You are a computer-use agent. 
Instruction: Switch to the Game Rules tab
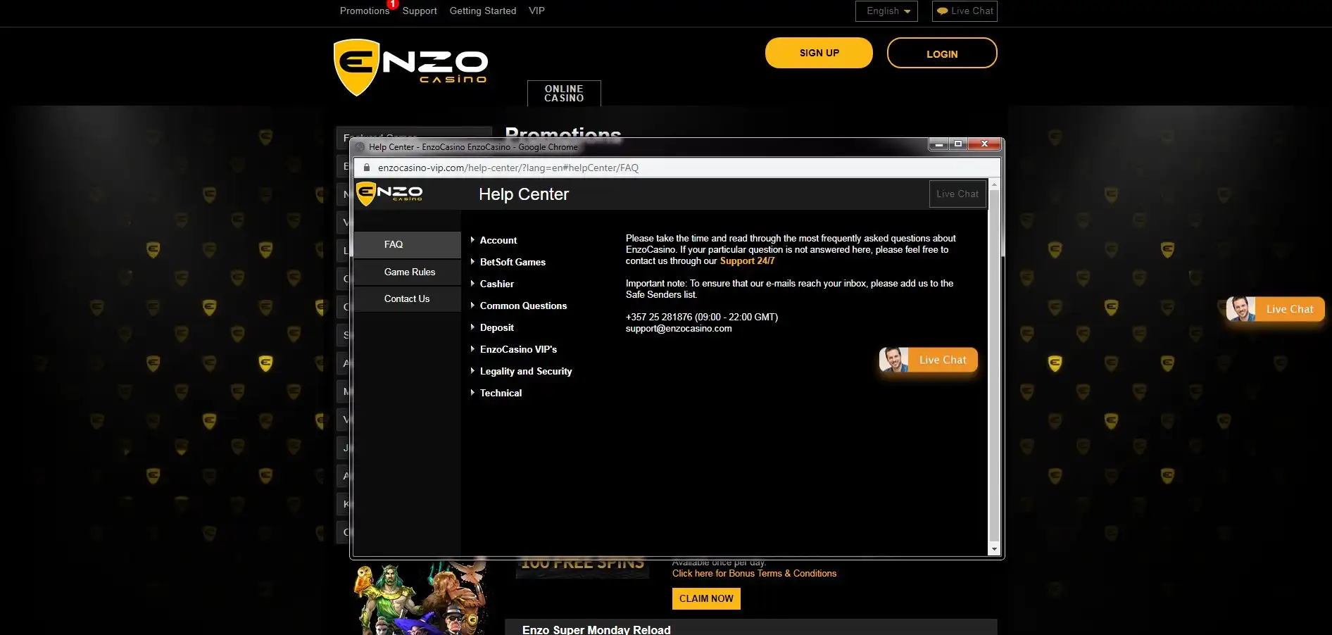pyautogui.click(x=409, y=272)
